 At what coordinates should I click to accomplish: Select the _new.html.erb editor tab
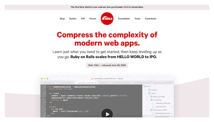[49, 83]
